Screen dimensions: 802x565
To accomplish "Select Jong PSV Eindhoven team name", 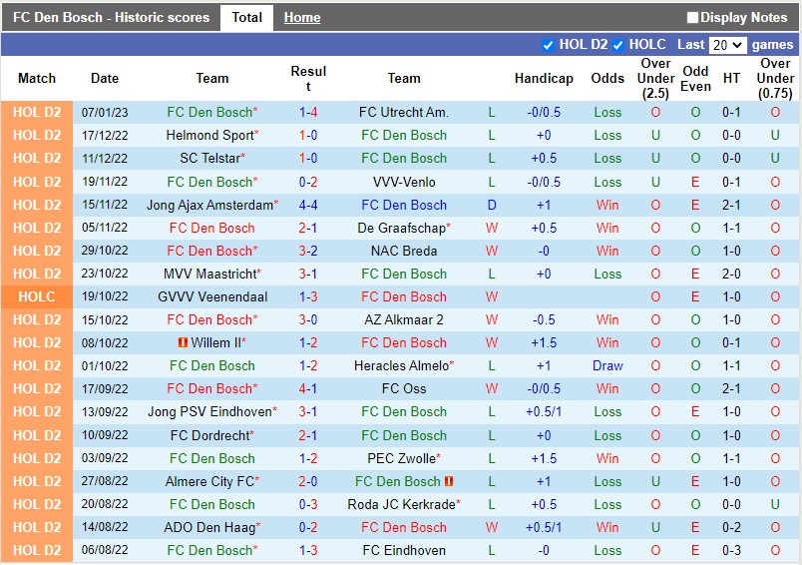I will tap(210, 411).
